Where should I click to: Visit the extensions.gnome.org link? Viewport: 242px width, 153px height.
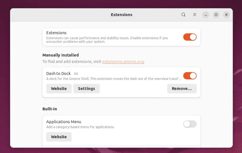pos(123,61)
